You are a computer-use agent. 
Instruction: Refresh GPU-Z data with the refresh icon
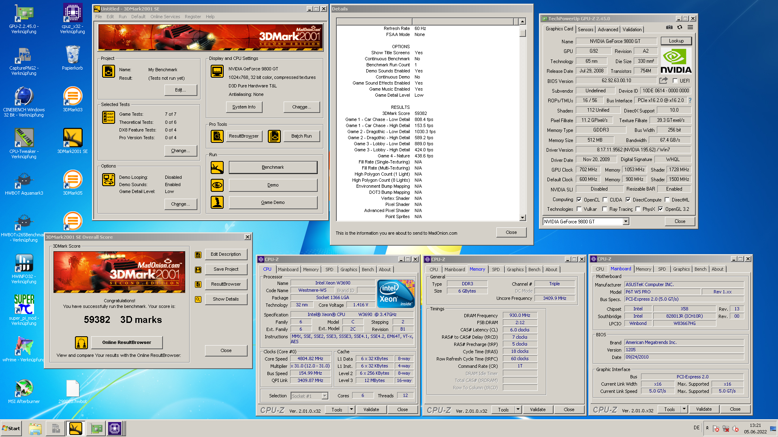680,28
